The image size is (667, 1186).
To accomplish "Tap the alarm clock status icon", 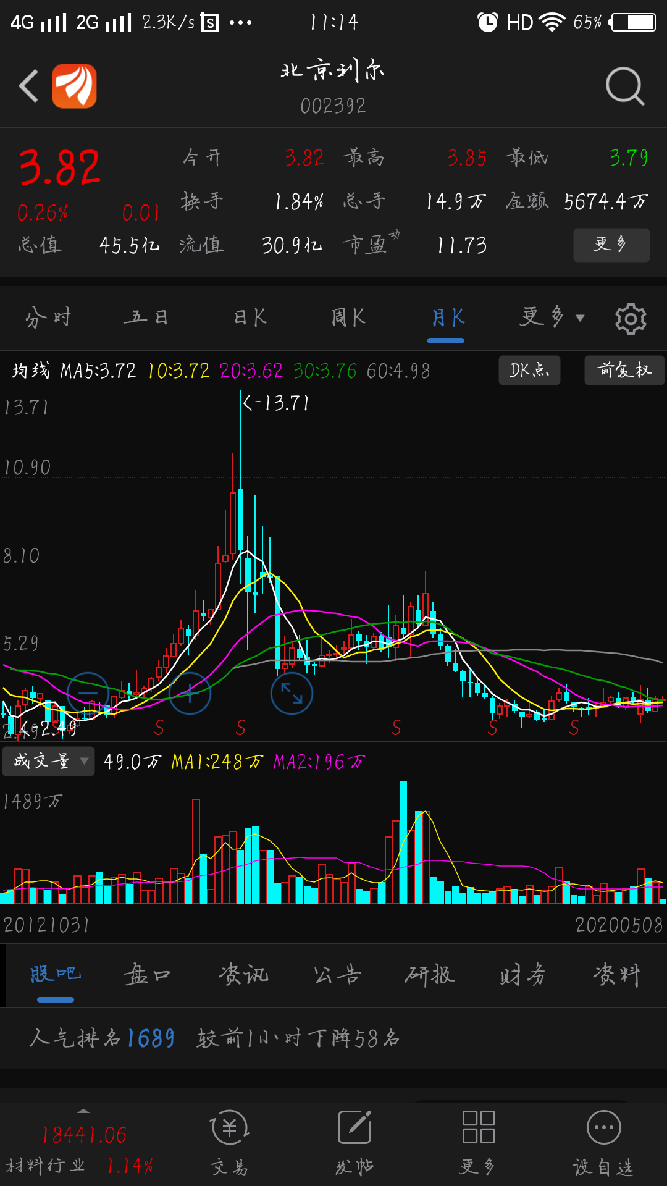I will 487,23.
